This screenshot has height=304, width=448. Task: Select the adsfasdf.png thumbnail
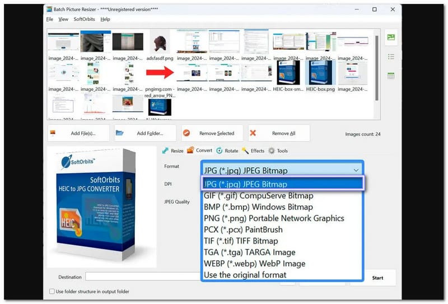tap(160, 46)
